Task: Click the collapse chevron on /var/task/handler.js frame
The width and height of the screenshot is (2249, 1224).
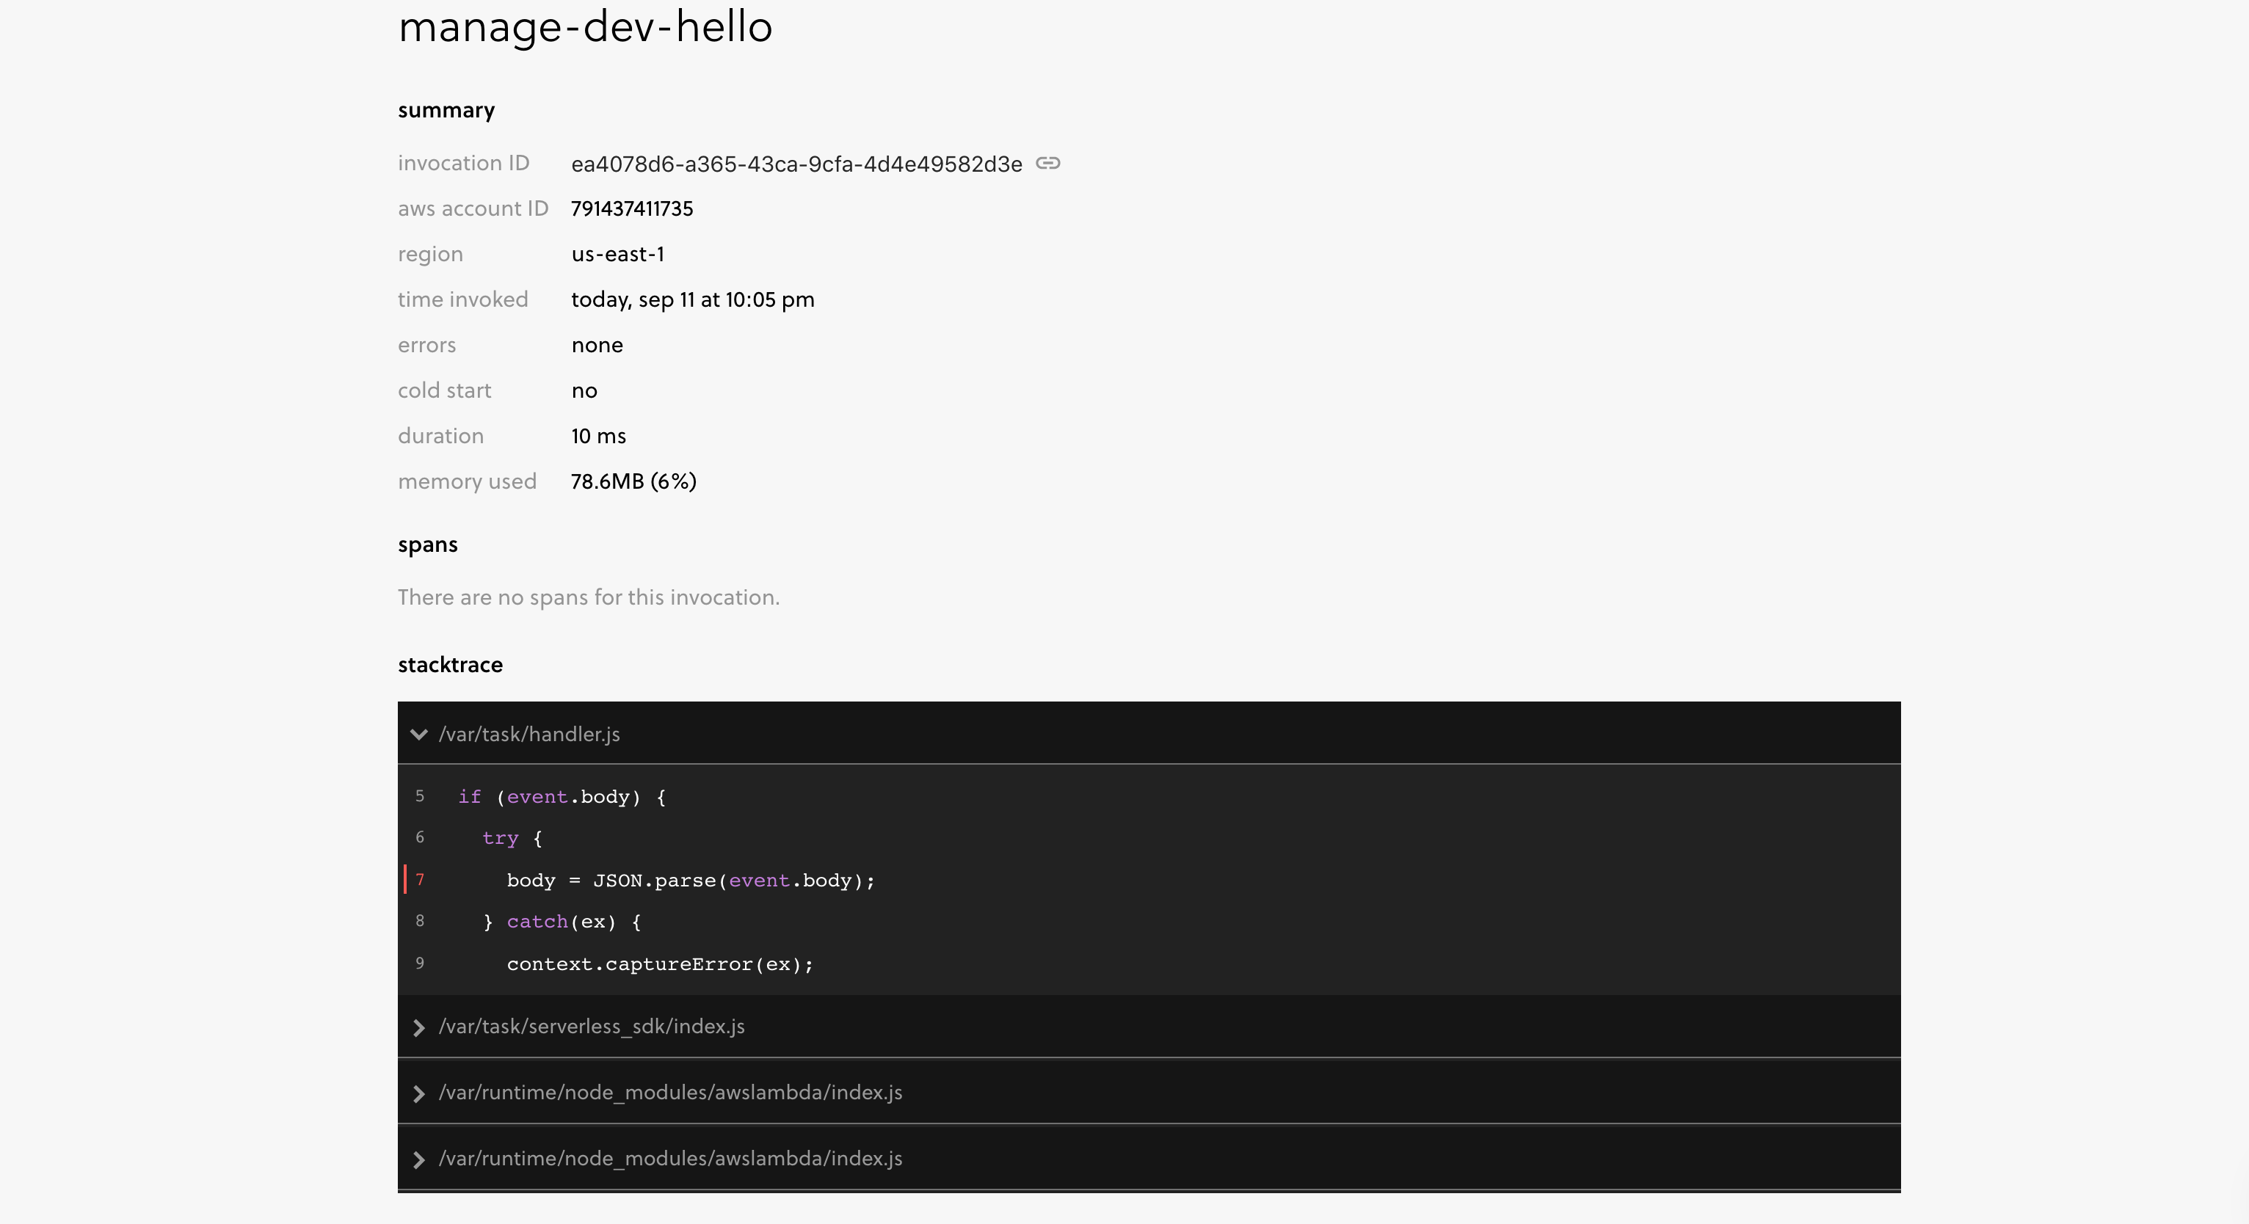Action: pos(419,735)
